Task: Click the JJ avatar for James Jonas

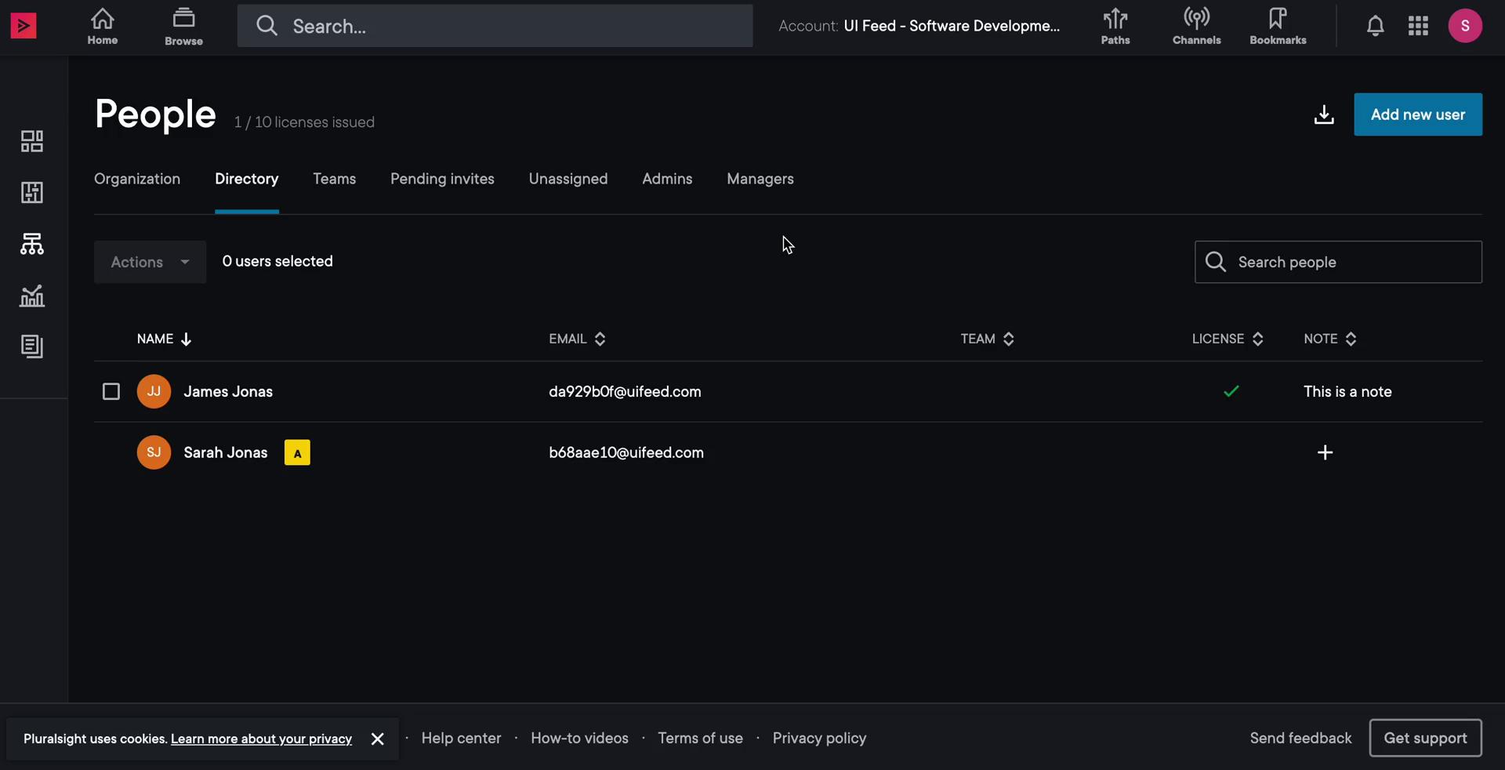Action: click(x=154, y=391)
